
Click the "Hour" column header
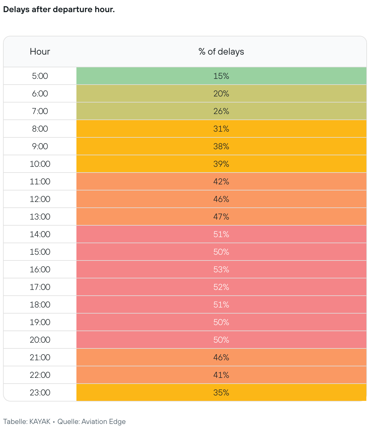click(40, 52)
